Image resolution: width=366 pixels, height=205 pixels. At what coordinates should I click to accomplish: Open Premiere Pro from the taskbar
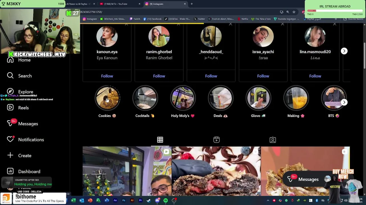coord(140,200)
